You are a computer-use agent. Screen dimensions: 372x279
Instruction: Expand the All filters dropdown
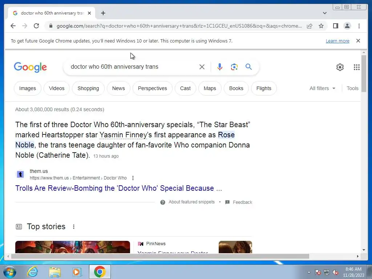[323, 88]
